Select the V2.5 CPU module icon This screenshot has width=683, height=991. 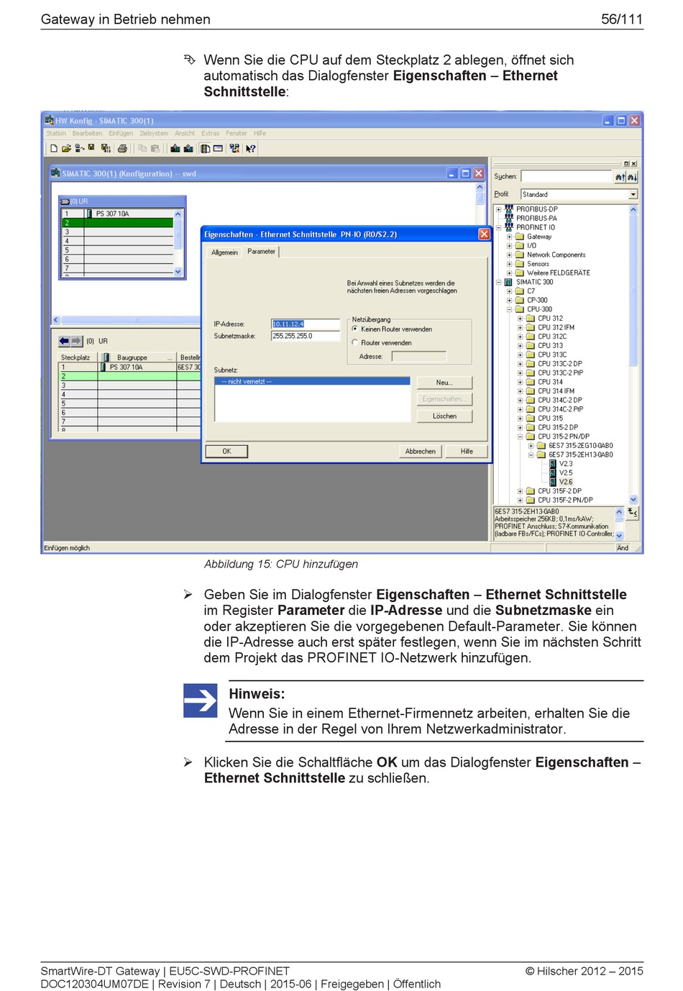(x=552, y=473)
